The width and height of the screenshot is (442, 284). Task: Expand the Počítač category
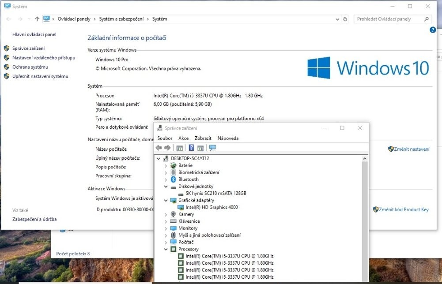(166, 243)
